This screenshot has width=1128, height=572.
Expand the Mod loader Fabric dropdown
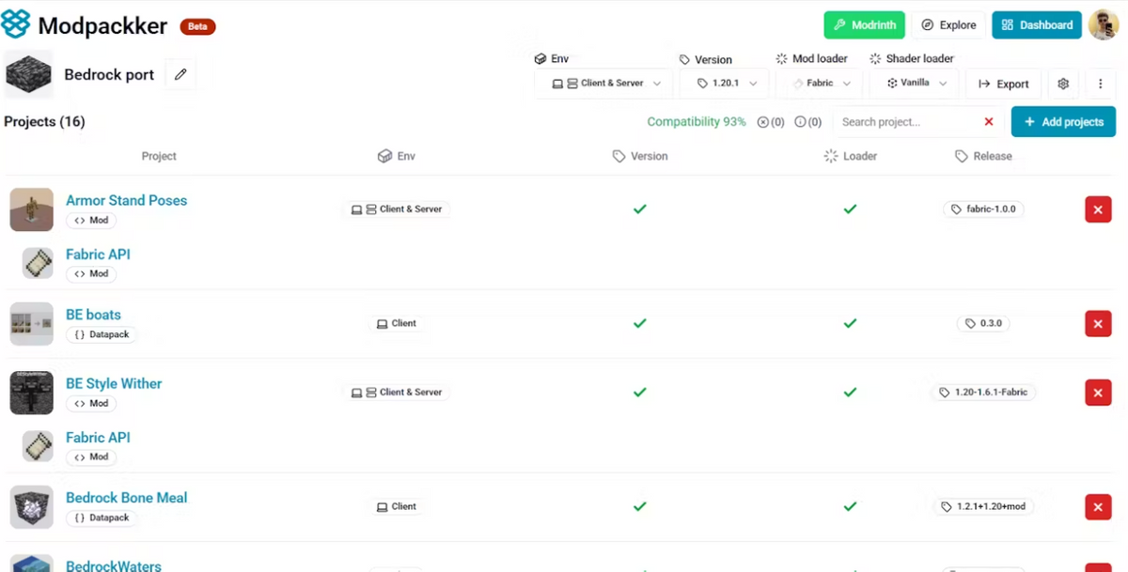(820, 84)
